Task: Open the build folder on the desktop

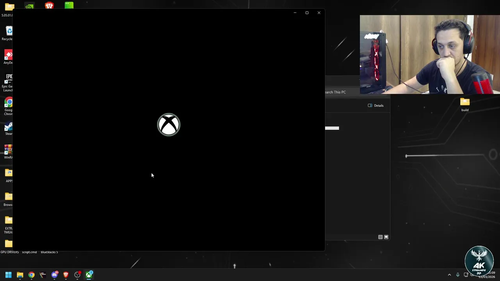Action: [x=465, y=105]
